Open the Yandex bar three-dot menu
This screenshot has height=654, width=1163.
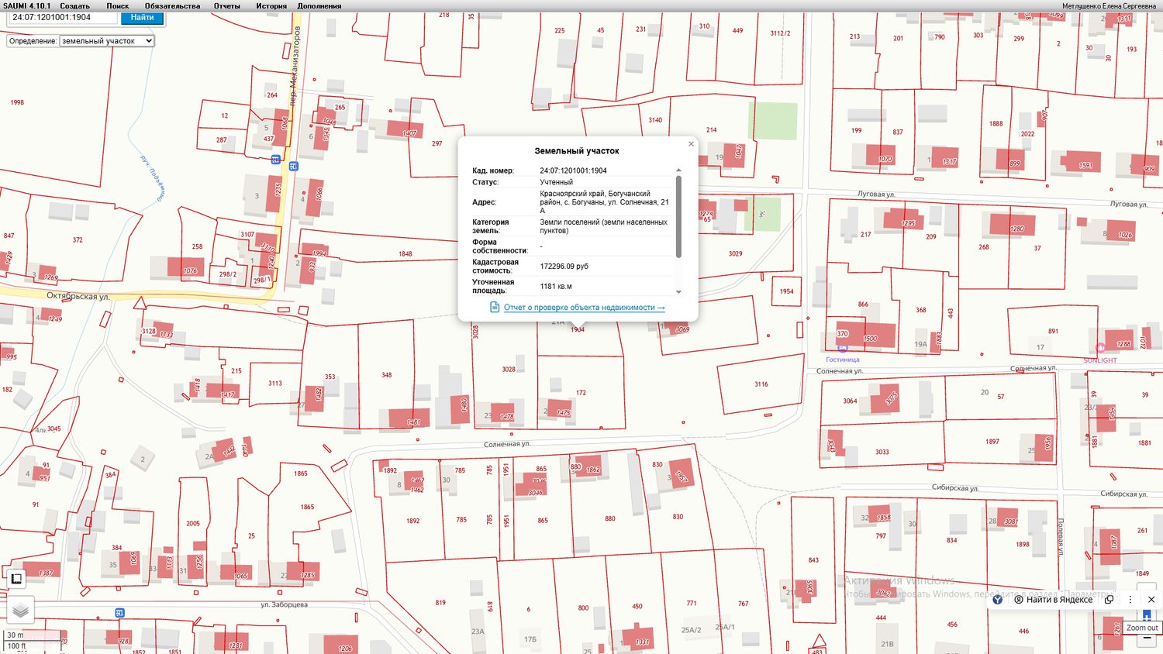point(1130,600)
